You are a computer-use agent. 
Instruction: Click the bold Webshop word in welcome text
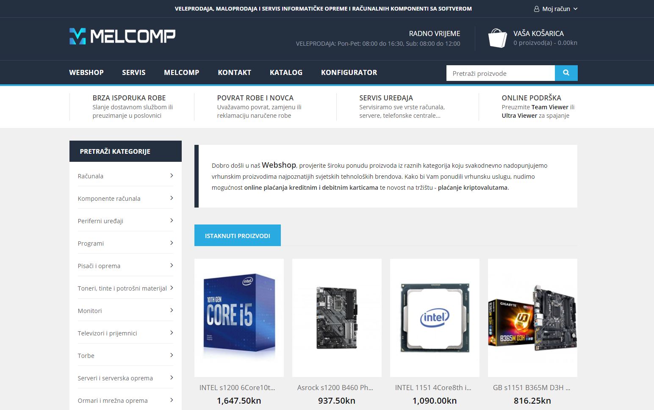[x=279, y=165]
